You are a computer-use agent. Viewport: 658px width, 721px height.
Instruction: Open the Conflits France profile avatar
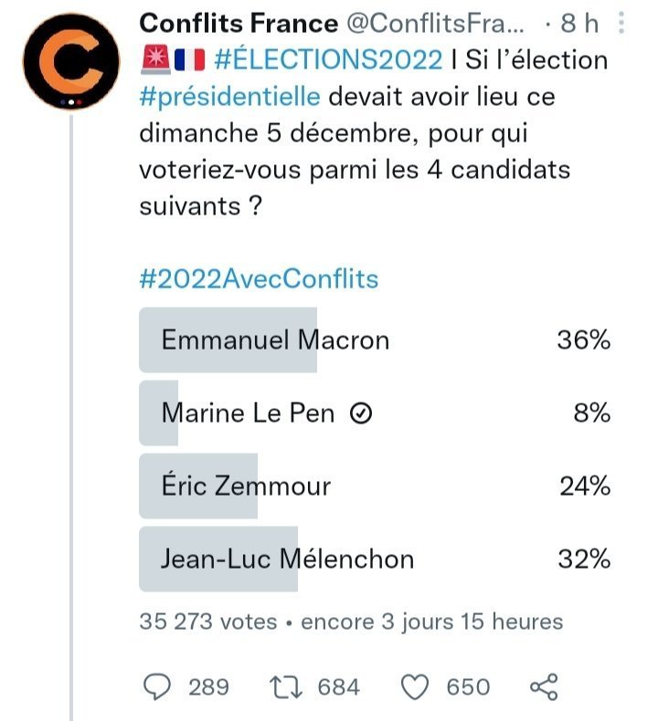[x=71, y=62]
